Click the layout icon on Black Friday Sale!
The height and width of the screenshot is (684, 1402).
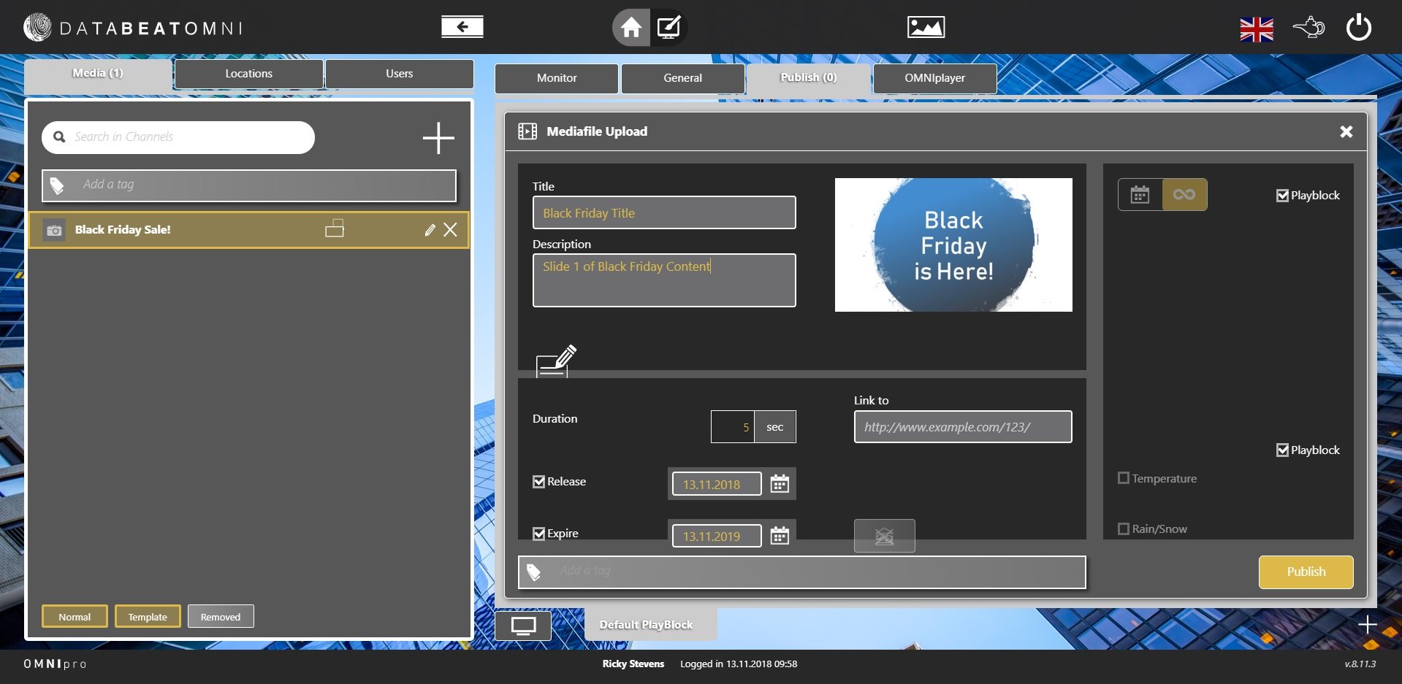pyautogui.click(x=335, y=228)
